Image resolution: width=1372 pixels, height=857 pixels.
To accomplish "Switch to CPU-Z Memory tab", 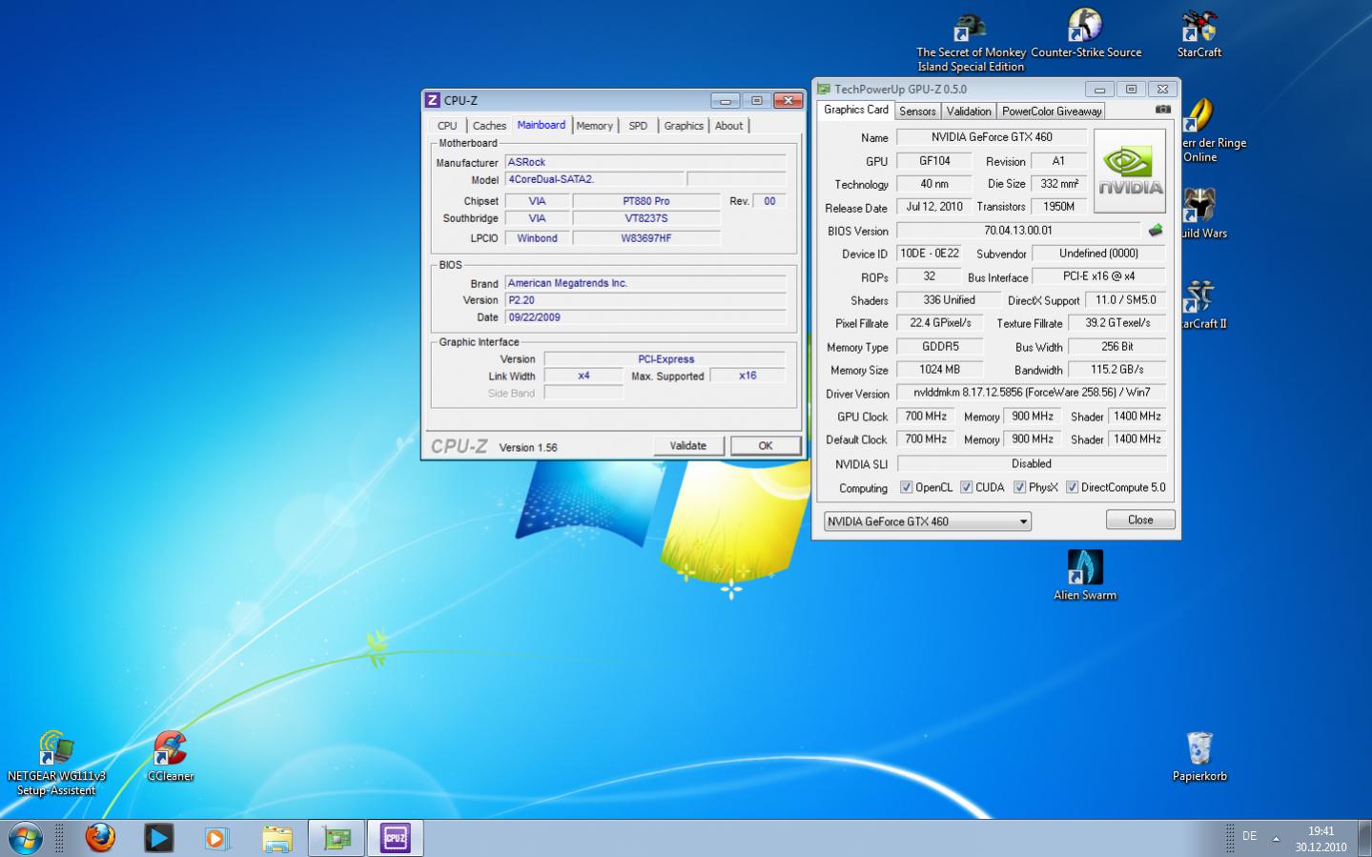I will click(x=594, y=126).
